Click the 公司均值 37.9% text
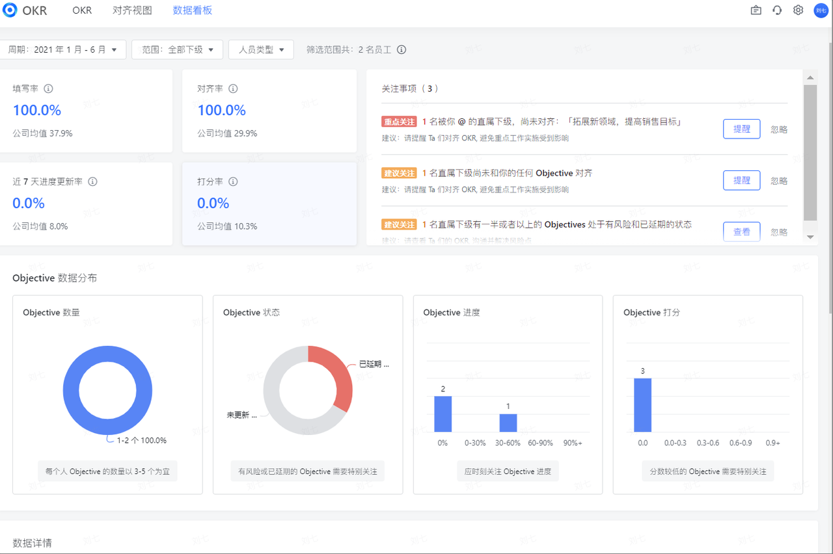The height and width of the screenshot is (554, 833). (x=43, y=133)
